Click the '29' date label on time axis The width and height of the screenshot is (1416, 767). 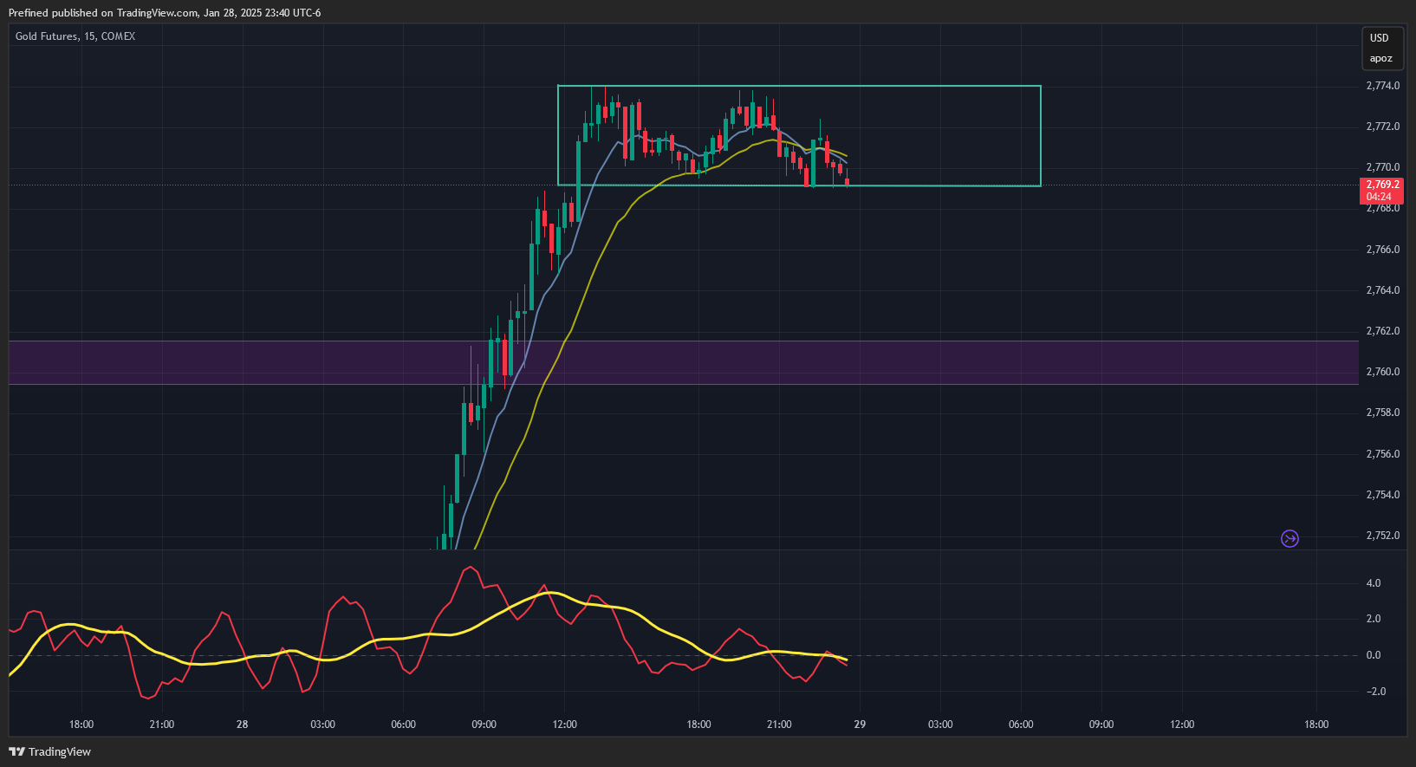tap(860, 725)
